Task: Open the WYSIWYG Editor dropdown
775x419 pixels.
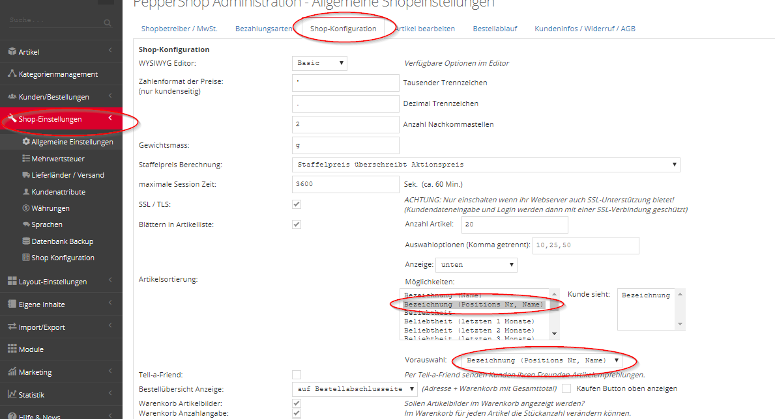Action: click(320, 63)
